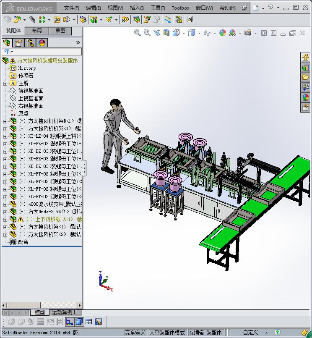Click the New document icon
This screenshot has height=338, width=312.
click(255, 8)
